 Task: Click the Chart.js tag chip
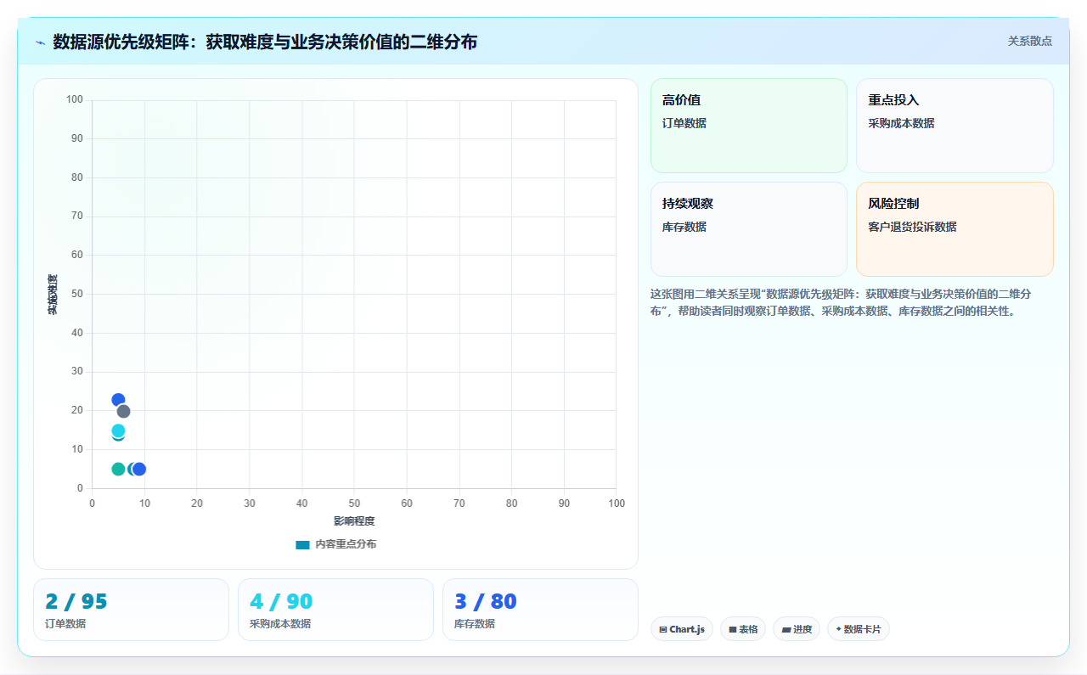[x=682, y=629]
